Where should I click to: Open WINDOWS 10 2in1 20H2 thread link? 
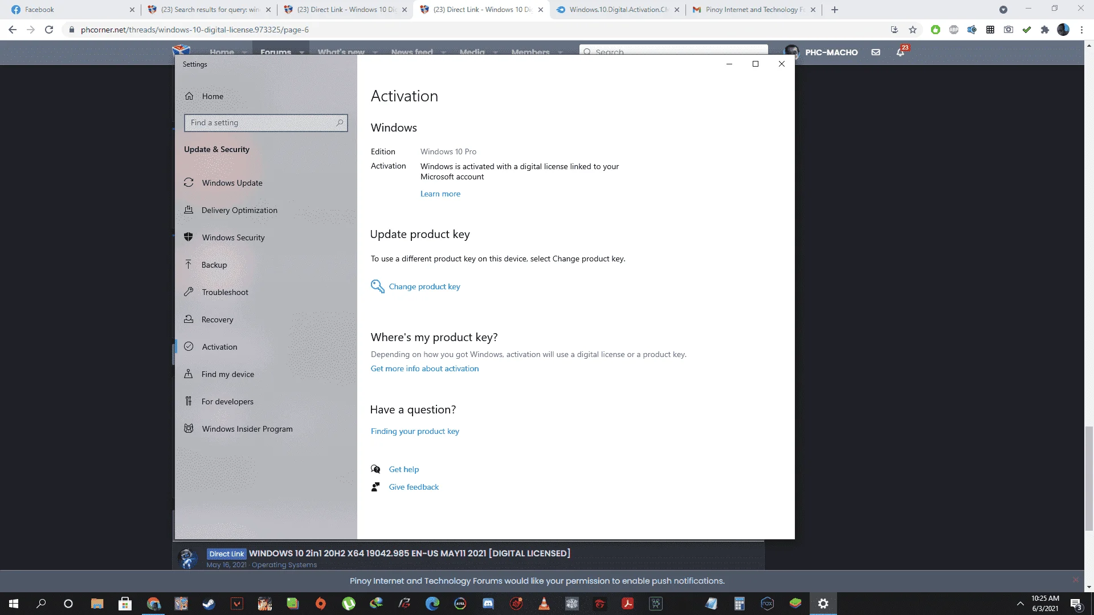click(x=409, y=553)
